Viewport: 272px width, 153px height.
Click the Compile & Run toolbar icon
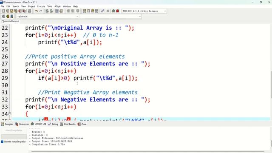coord(93,11)
